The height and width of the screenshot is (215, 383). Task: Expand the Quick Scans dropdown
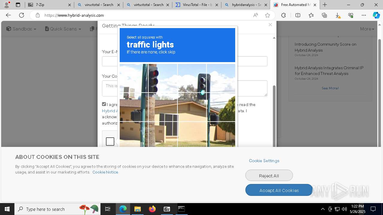pos(63,29)
